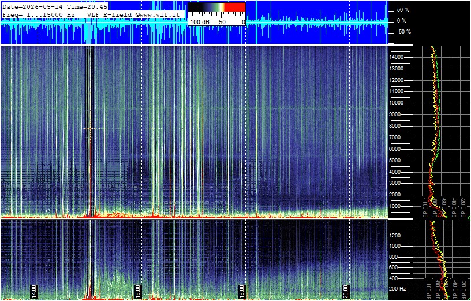The width and height of the screenshot is (471, 301).
Task: Click the red marker circle in upper spectrum plot
Action: [x=439, y=215]
